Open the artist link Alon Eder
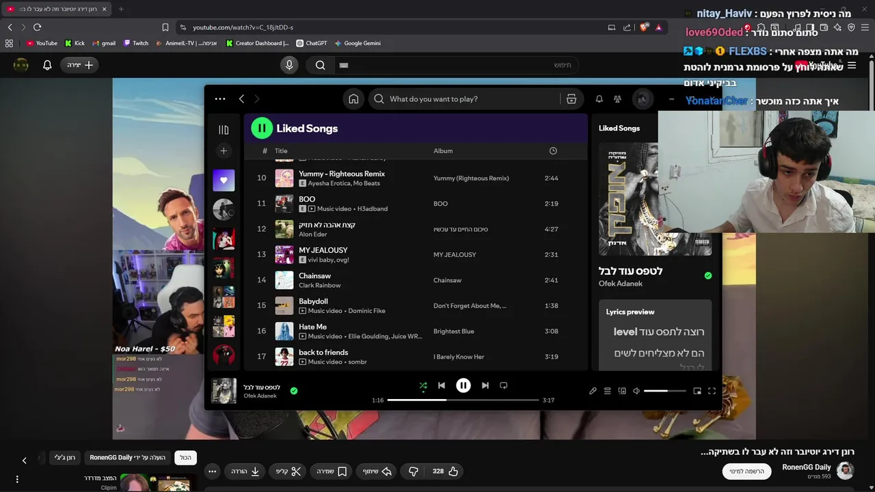This screenshot has width=875, height=492. (x=312, y=234)
